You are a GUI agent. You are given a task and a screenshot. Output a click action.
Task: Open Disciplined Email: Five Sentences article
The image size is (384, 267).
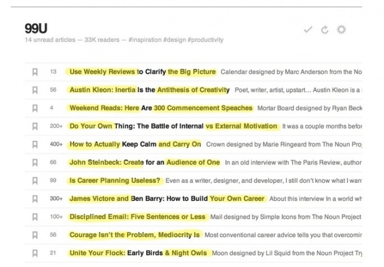click(x=137, y=217)
